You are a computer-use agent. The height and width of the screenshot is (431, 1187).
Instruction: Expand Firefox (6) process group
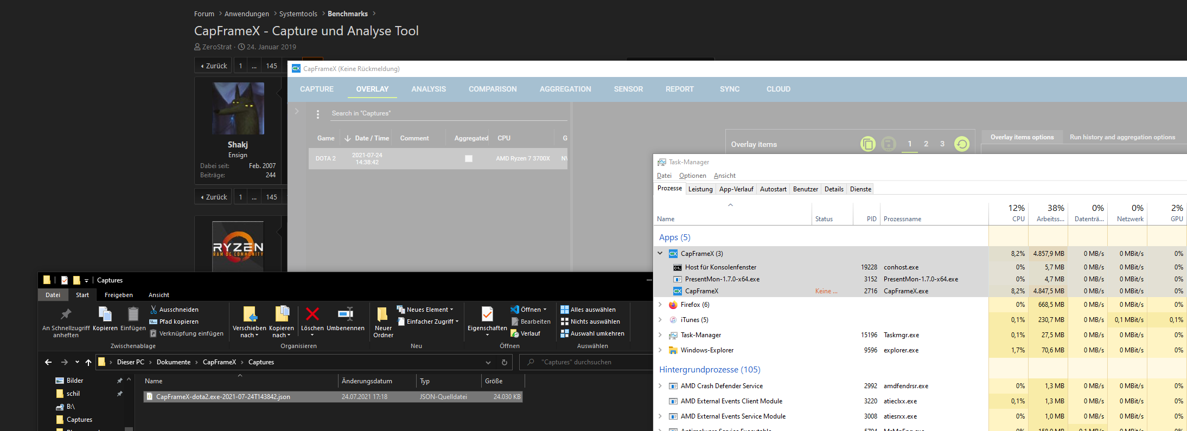click(x=660, y=305)
